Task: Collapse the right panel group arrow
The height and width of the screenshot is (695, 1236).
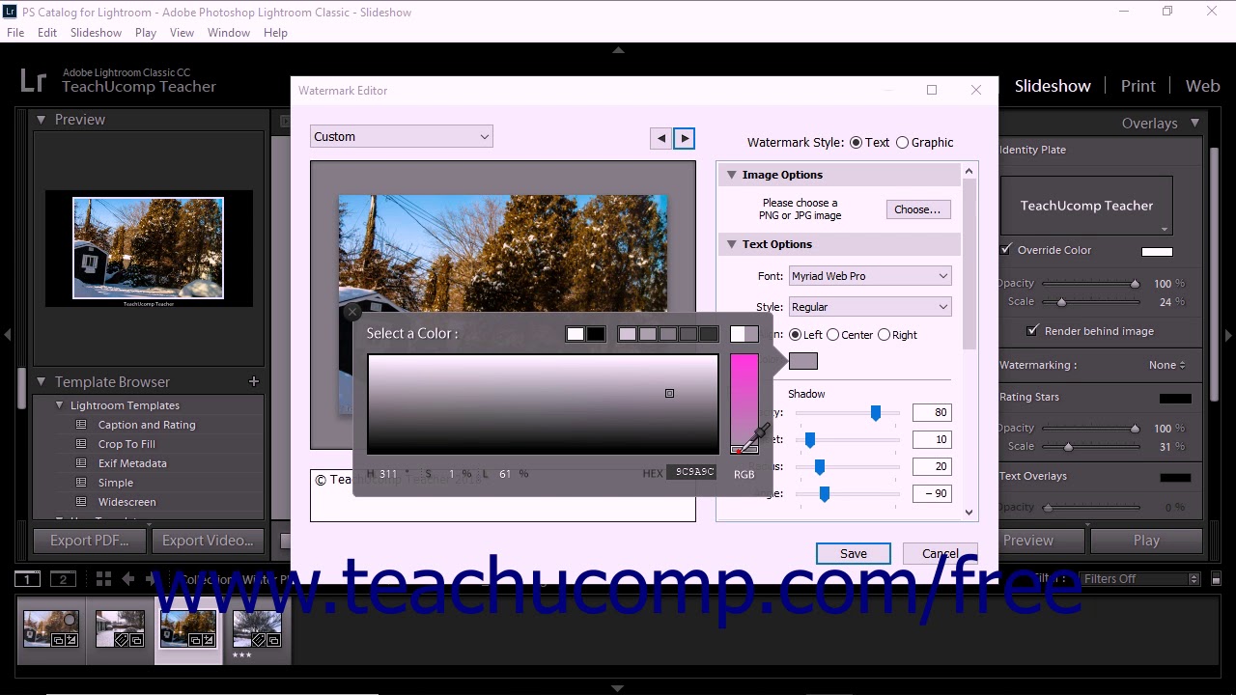Action: tap(1228, 335)
